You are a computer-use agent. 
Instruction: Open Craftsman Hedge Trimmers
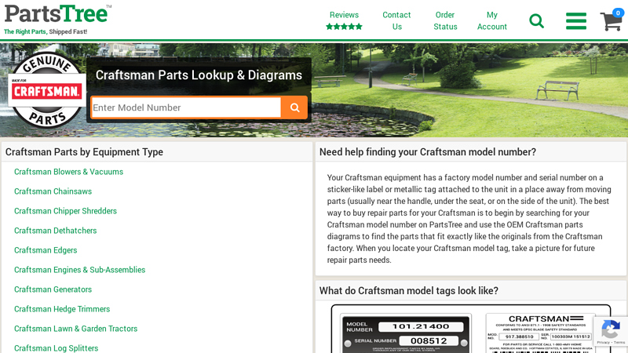[x=62, y=309]
